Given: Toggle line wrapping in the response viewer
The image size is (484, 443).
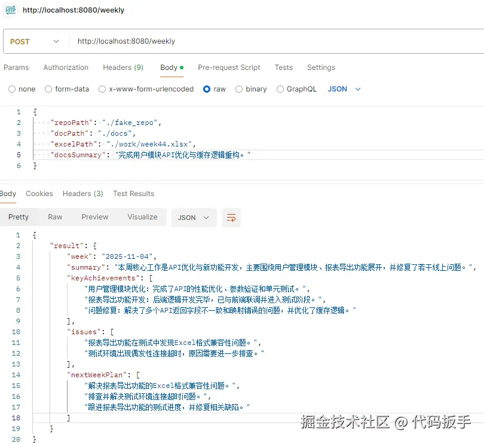Looking at the screenshot, I should click(x=231, y=218).
